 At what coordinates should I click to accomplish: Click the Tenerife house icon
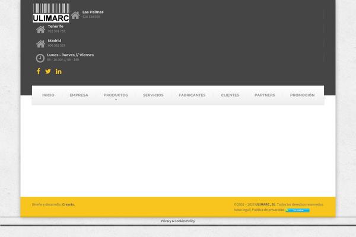(40, 30)
